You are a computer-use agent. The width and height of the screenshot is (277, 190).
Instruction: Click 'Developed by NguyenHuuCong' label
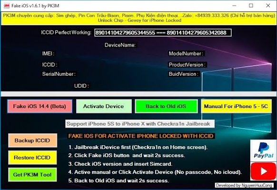click(244, 185)
